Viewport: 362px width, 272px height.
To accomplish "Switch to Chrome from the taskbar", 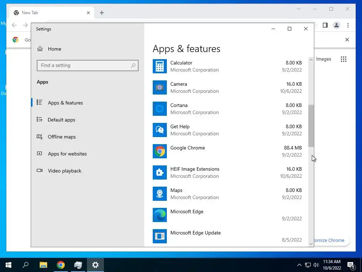I will point(61,265).
